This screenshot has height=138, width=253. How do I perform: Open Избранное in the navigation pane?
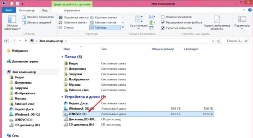(17, 51)
